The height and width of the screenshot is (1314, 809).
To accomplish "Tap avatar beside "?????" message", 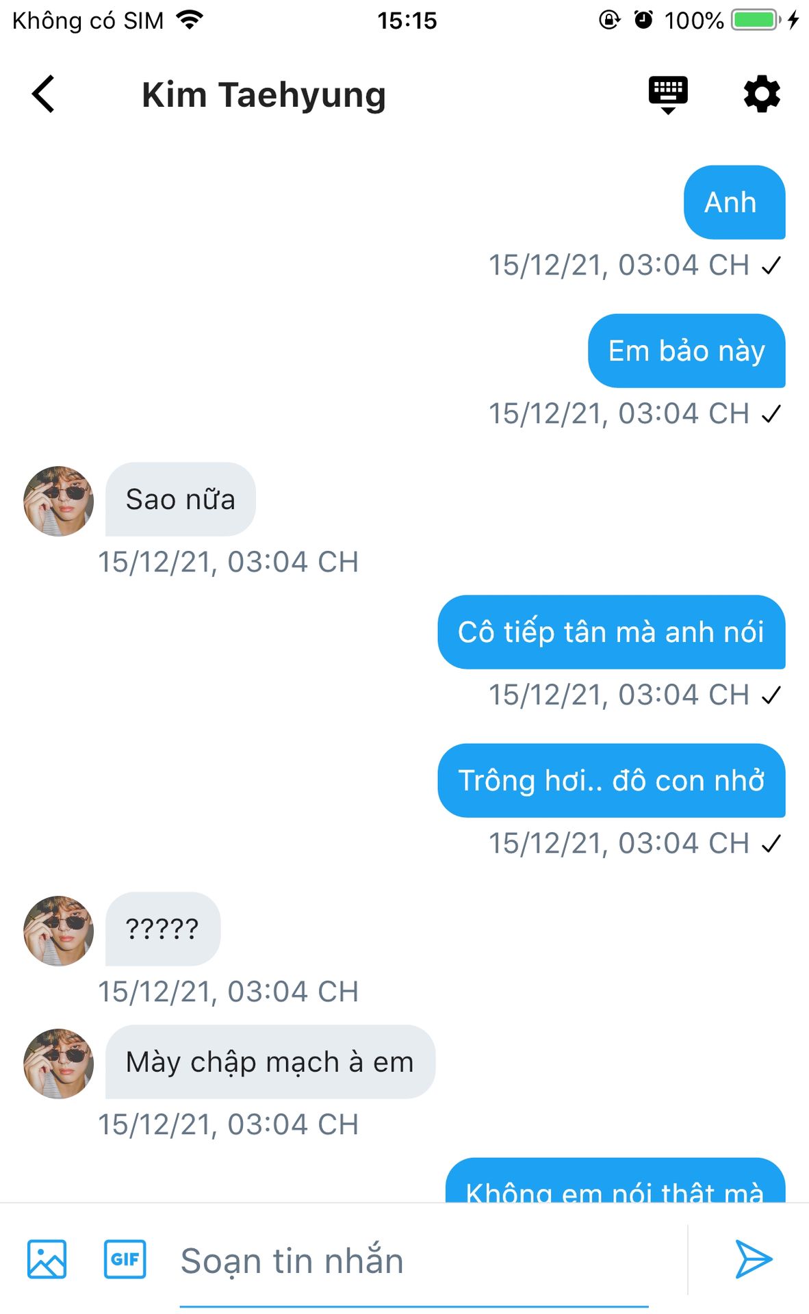I will (59, 931).
